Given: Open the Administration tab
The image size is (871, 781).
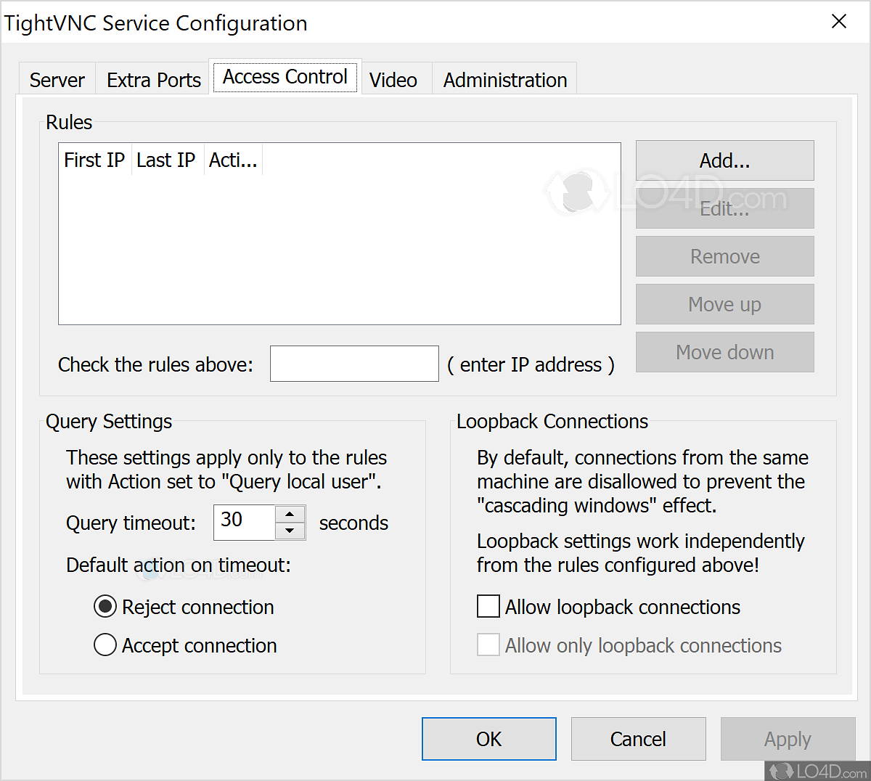Looking at the screenshot, I should [504, 80].
